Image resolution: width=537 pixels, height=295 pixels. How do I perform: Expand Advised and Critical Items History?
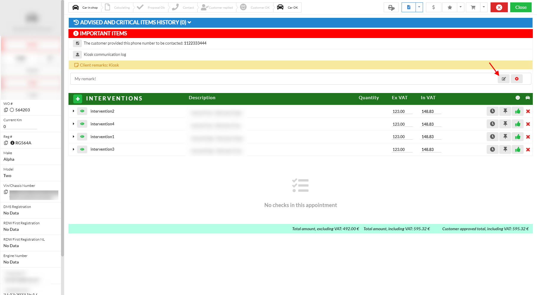tap(132, 23)
